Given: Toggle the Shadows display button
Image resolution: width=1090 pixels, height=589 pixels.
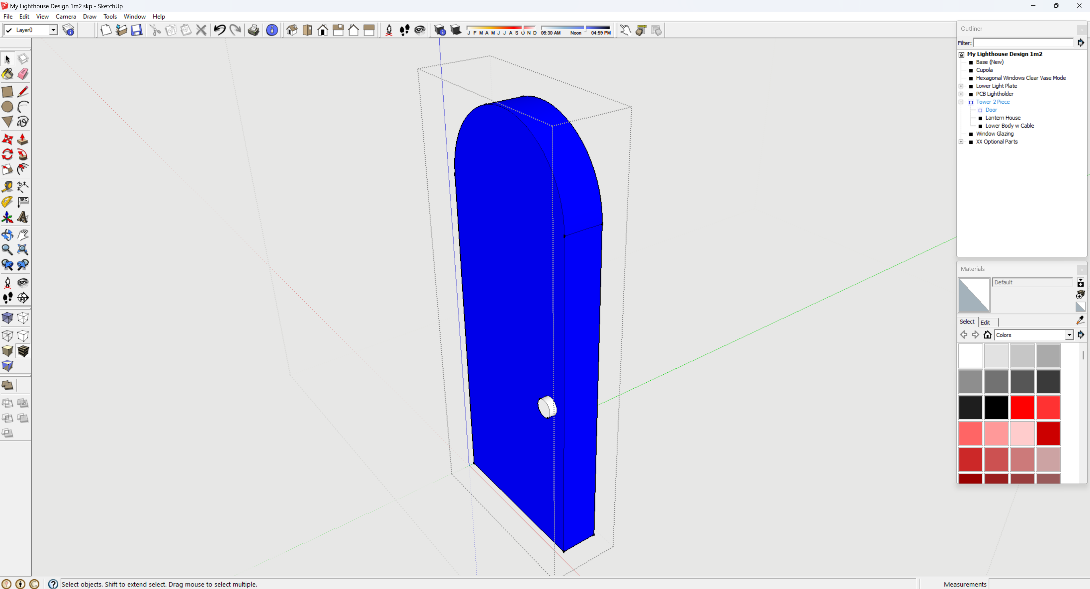Looking at the screenshot, I should (x=456, y=30).
